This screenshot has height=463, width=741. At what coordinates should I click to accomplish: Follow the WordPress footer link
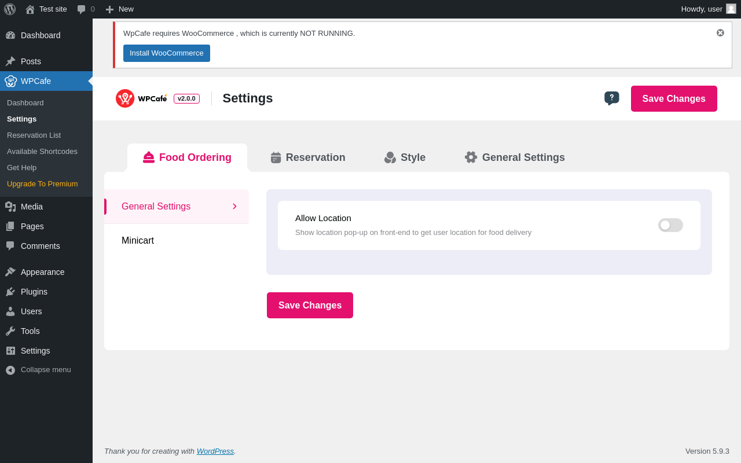[x=215, y=451]
